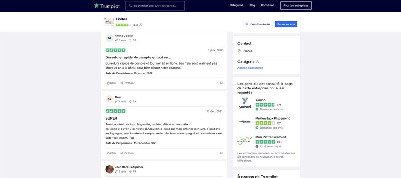401x178 pixels.
Task: Visit the www.linxea.com website link
Action: click(258, 24)
